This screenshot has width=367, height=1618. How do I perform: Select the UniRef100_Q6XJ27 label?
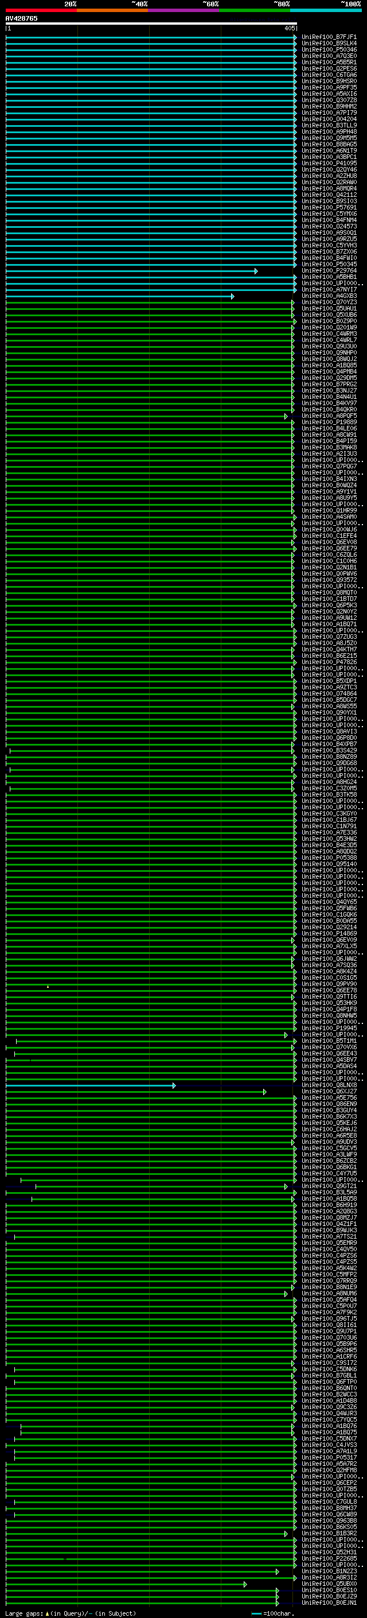(329, 1092)
